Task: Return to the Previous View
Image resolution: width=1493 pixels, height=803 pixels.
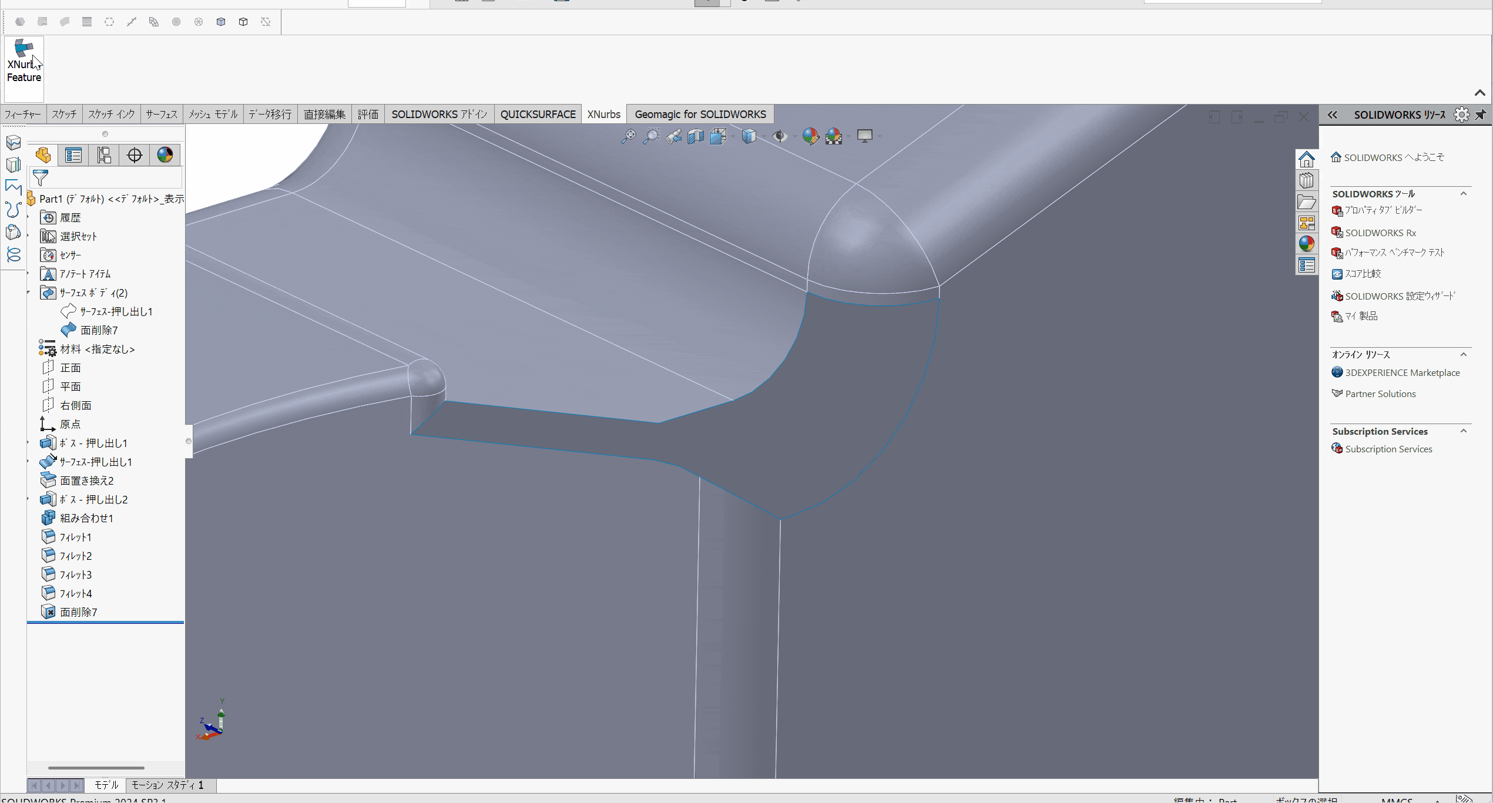Action: [x=673, y=136]
